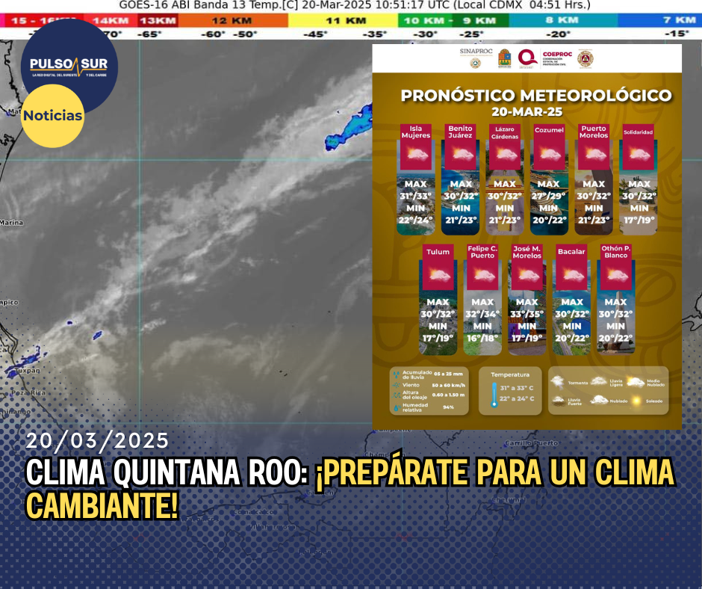The width and height of the screenshot is (702, 589).
Task: Click the Soleado sun icon in legend
Action: [636, 401]
